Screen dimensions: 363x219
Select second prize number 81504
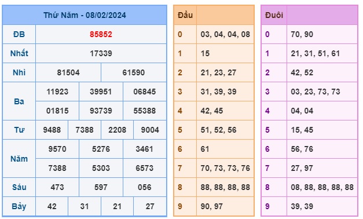click(68, 72)
